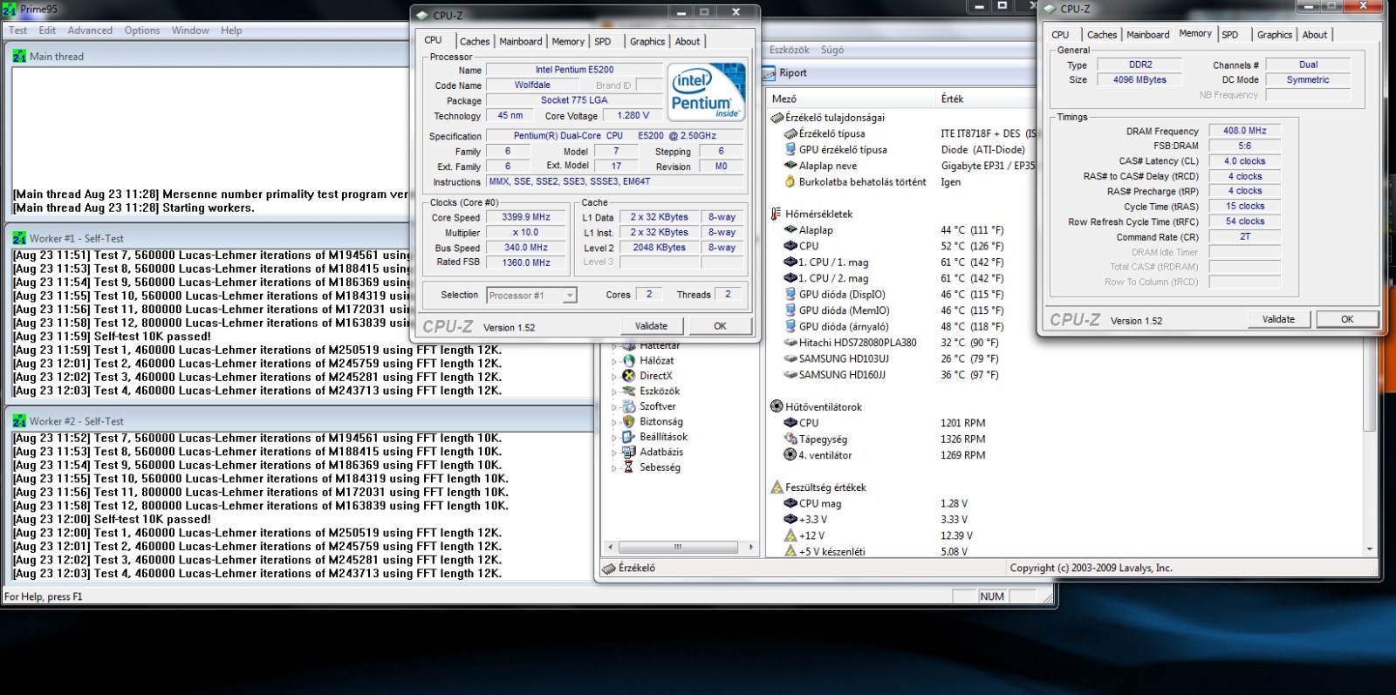Open the Options menu in Prime95

coord(142,31)
